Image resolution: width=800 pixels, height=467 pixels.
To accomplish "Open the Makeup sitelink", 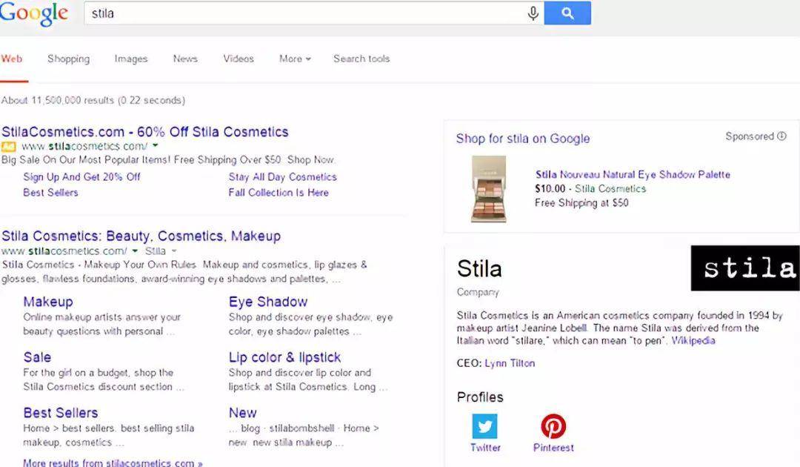I will (x=48, y=302).
